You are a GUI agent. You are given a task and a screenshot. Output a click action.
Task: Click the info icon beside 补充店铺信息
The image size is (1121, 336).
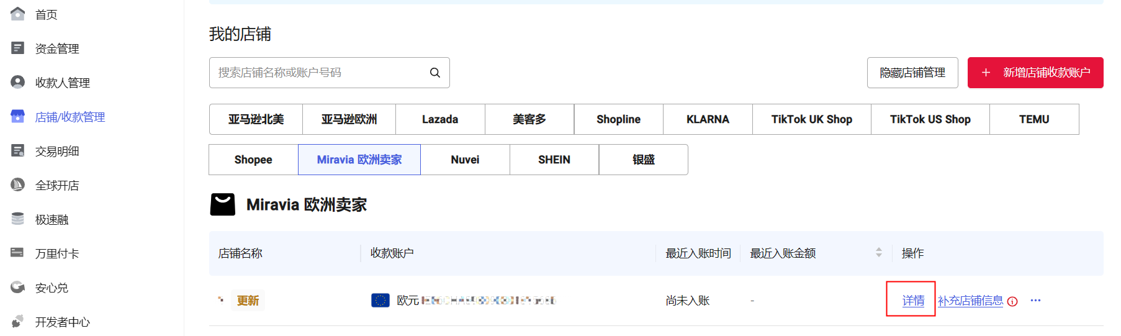point(1012,301)
